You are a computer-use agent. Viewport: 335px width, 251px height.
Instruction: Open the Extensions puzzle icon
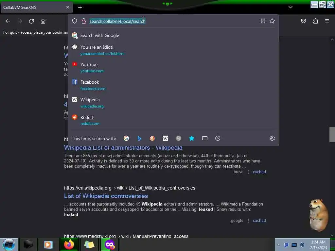[x=315, y=21]
